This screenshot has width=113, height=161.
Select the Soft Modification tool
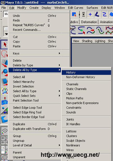coord(4,101)
